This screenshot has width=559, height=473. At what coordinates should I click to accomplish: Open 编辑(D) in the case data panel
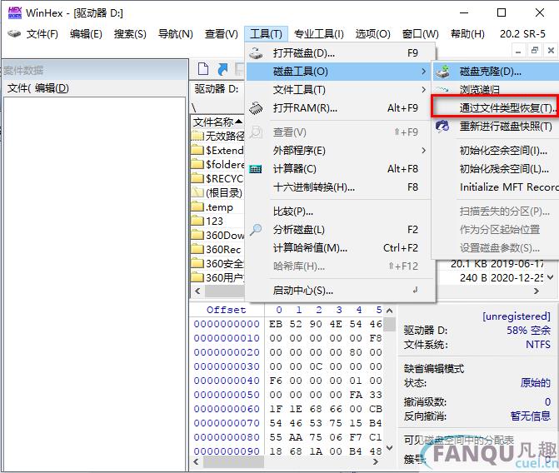point(52,88)
